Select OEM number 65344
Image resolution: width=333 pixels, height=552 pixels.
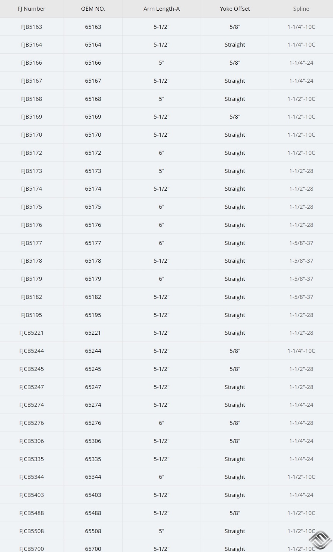tap(93, 477)
